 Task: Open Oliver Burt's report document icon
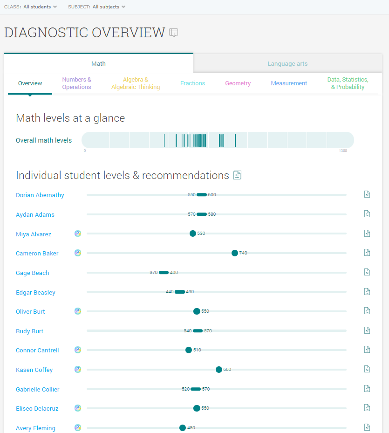367,311
